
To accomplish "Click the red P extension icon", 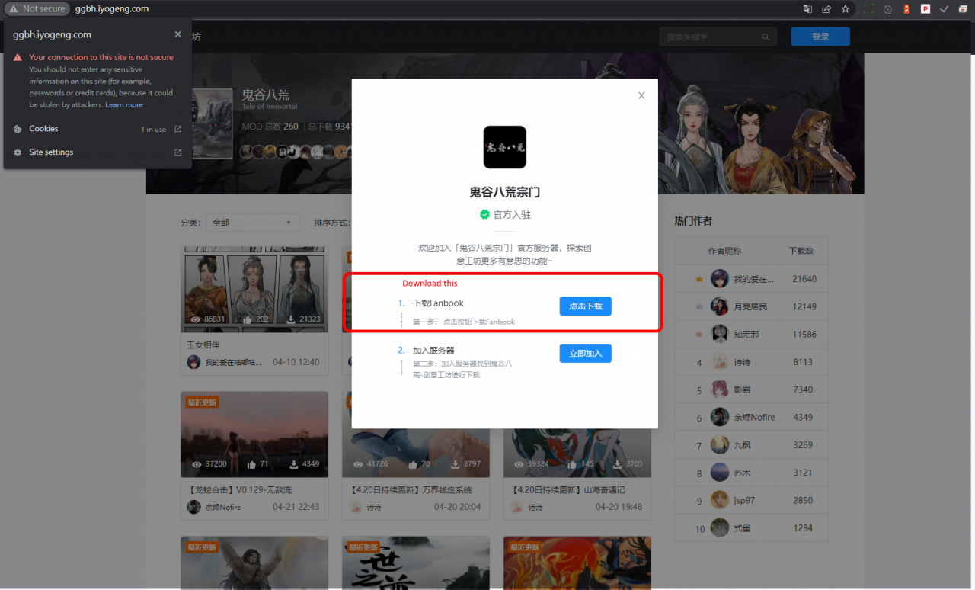I will click(925, 9).
